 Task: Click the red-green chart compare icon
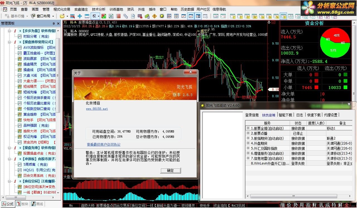click(x=103, y=16)
